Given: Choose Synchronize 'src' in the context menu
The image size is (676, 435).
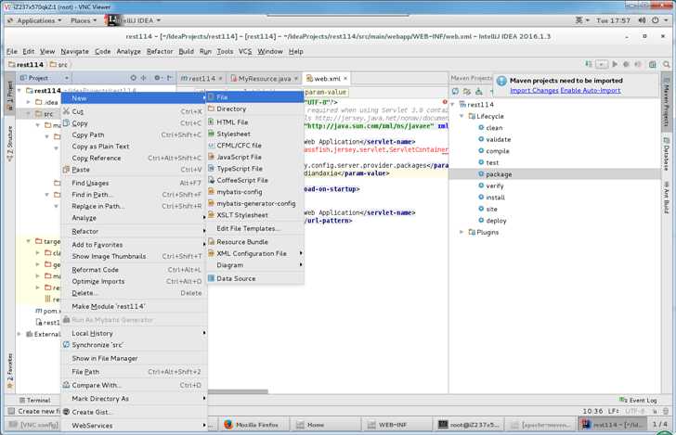Looking at the screenshot, I should 134,345.
